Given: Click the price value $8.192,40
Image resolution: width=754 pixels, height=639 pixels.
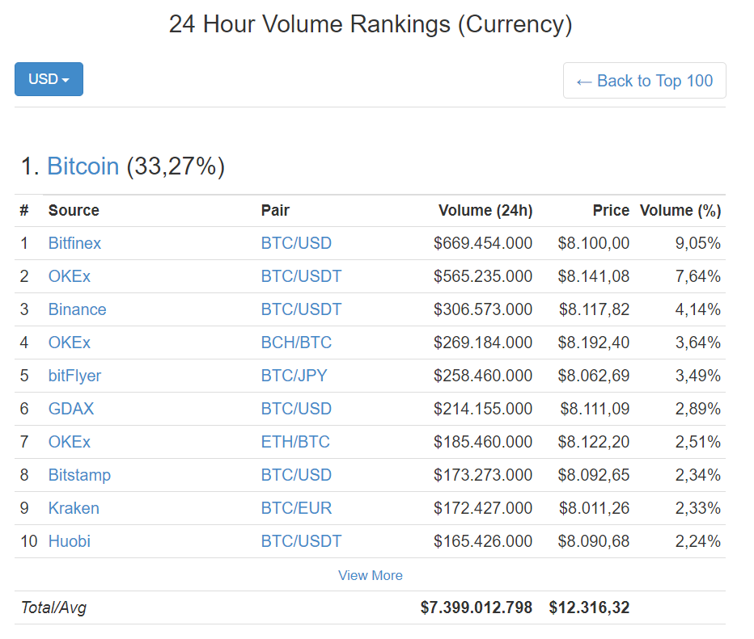Looking at the screenshot, I should [593, 343].
